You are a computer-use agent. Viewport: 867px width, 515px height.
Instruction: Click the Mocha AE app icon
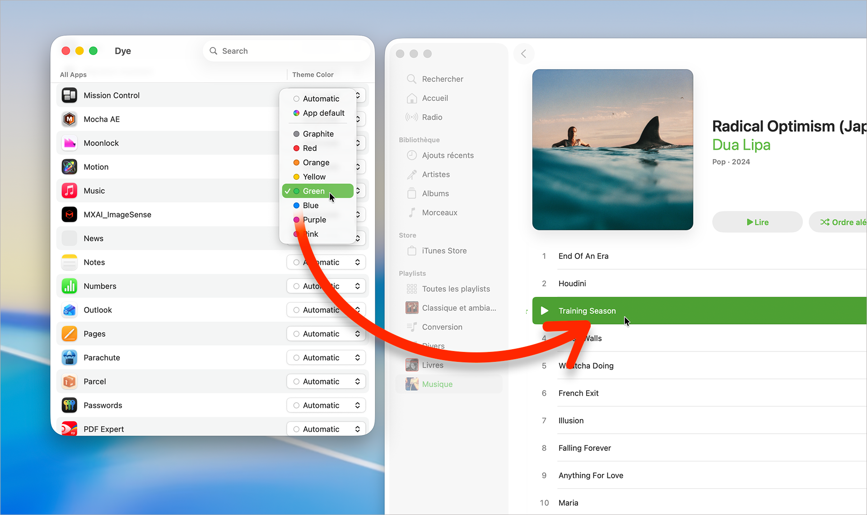[69, 119]
